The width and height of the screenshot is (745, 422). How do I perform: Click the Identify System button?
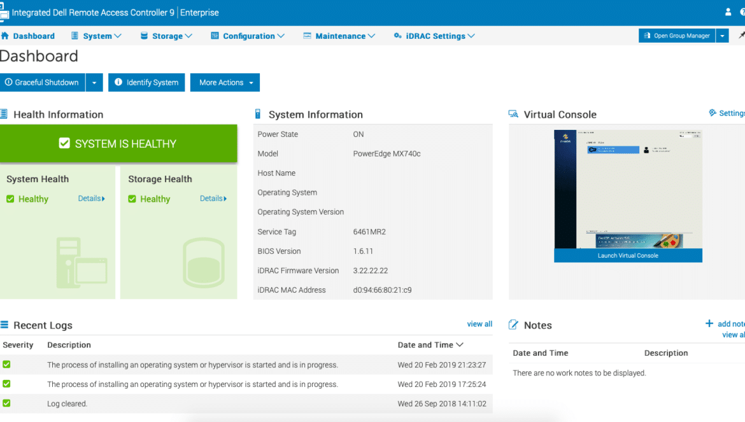click(146, 83)
